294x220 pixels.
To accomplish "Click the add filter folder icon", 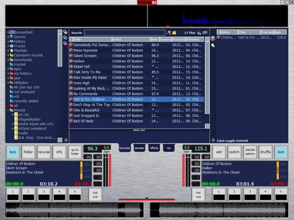I will pos(65,38).
